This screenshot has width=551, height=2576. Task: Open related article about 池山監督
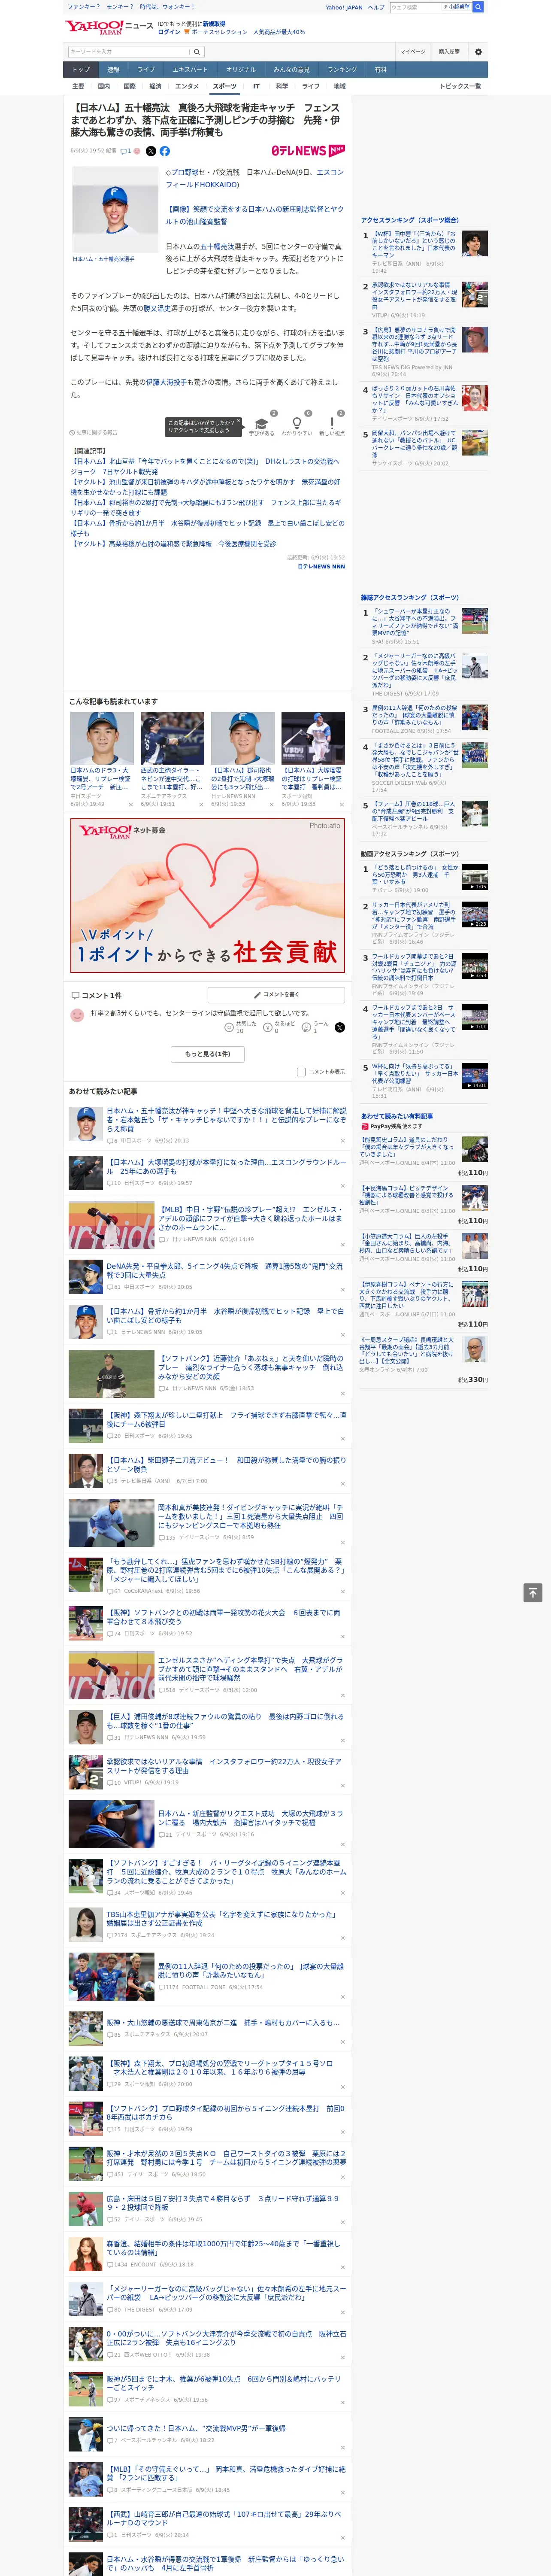pyautogui.click(x=205, y=487)
